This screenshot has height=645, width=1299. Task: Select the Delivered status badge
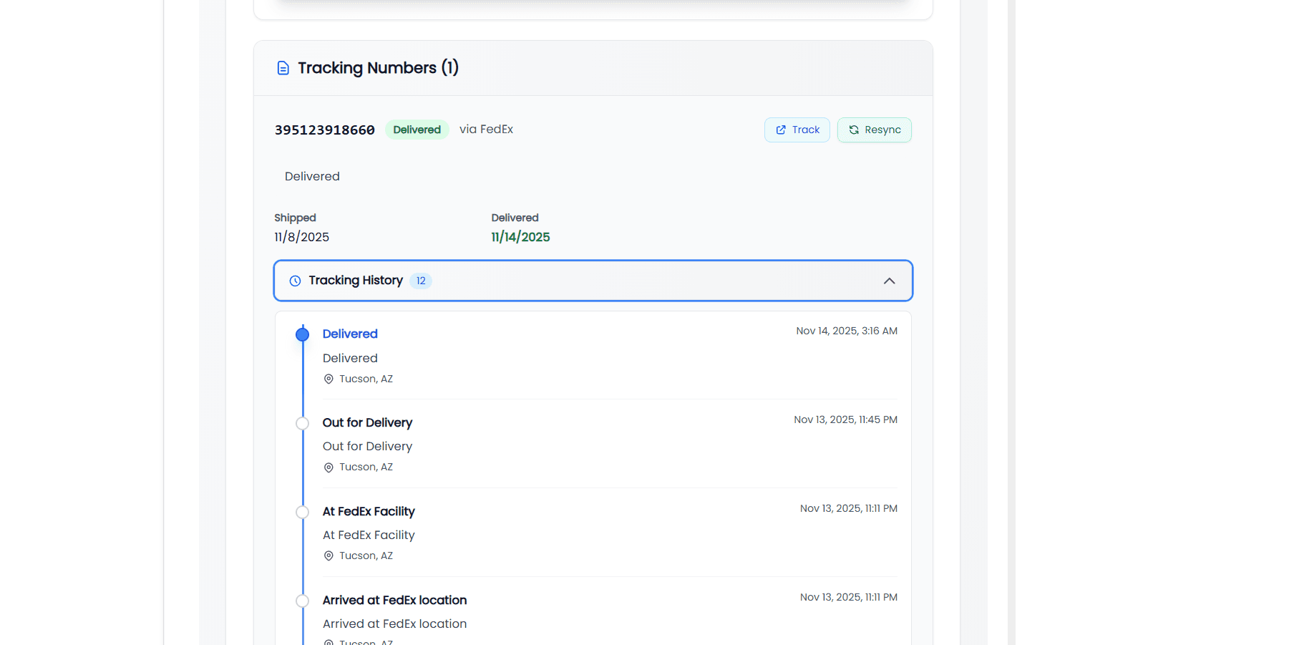(x=417, y=130)
